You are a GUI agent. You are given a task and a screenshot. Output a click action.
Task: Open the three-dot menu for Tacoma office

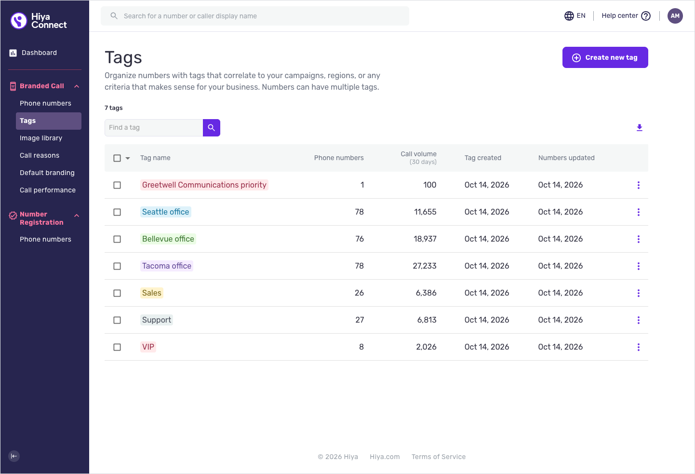point(639,266)
